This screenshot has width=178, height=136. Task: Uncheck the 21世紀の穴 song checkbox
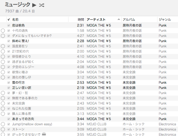point(8,51)
